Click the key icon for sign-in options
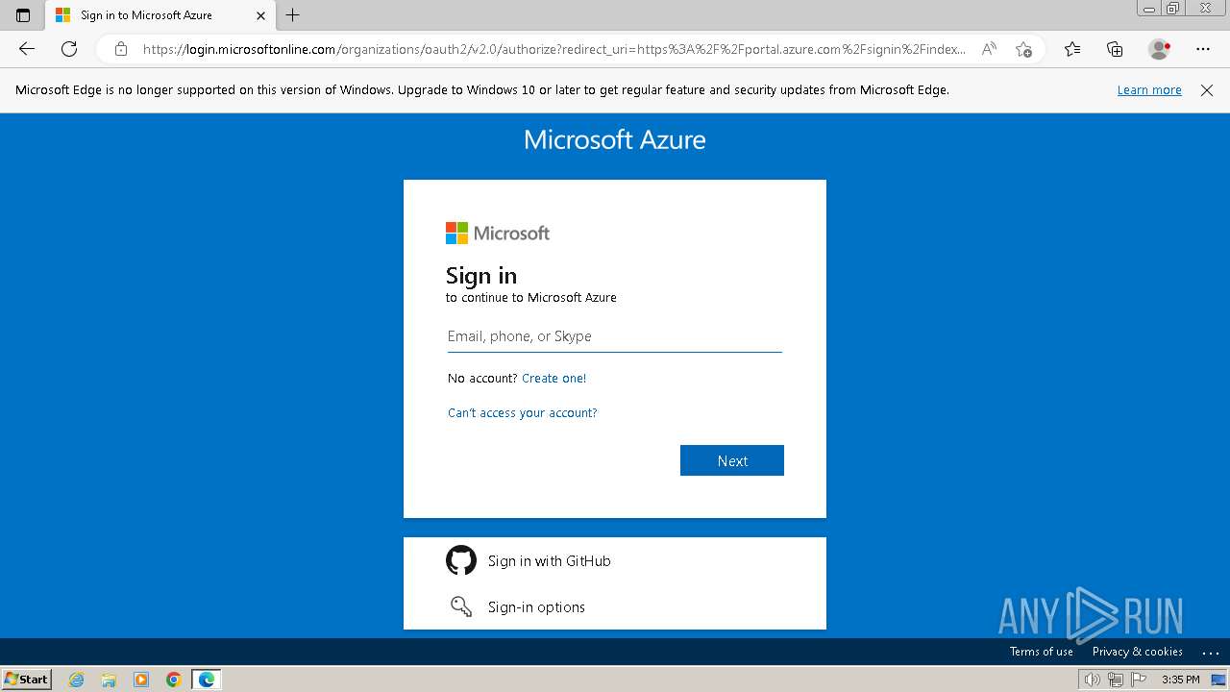 click(x=461, y=606)
